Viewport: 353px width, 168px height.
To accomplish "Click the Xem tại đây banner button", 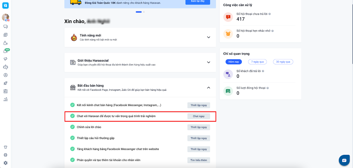I will tap(198, 2).
